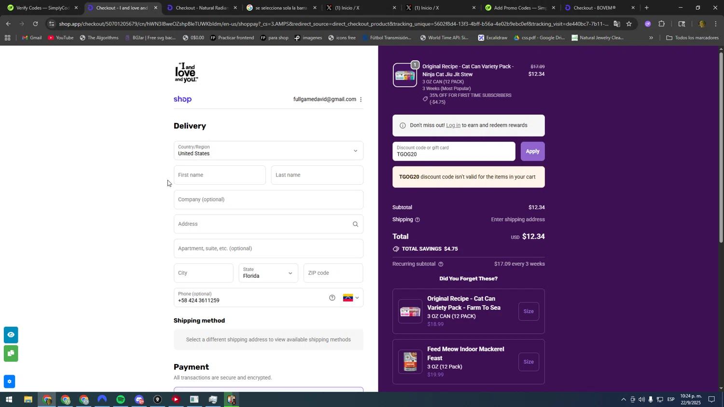The height and width of the screenshot is (407, 724).
Task: Click the Shipping info question icon
Action: [418, 220]
